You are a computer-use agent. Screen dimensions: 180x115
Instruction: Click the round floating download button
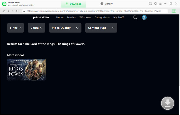tap(167, 103)
